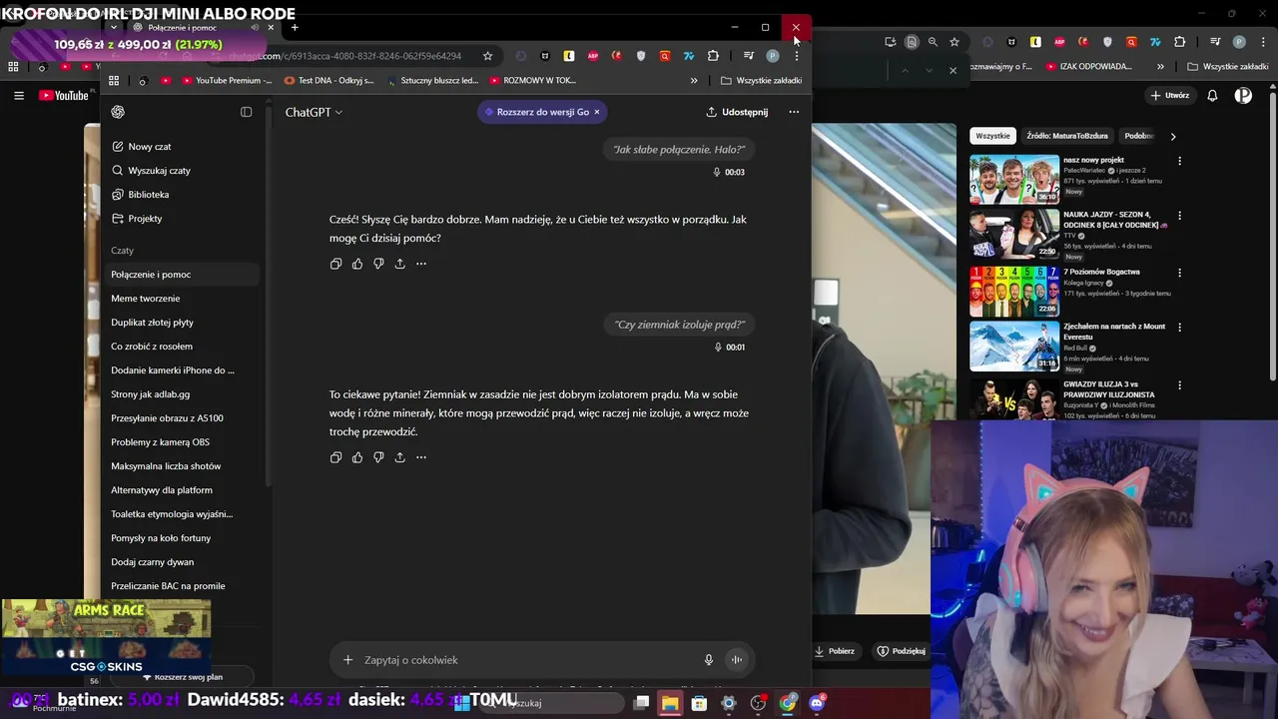This screenshot has height=719, width=1278.
Task: Open the Chrome three-dot menu in ChatGPT window
Action: click(797, 56)
